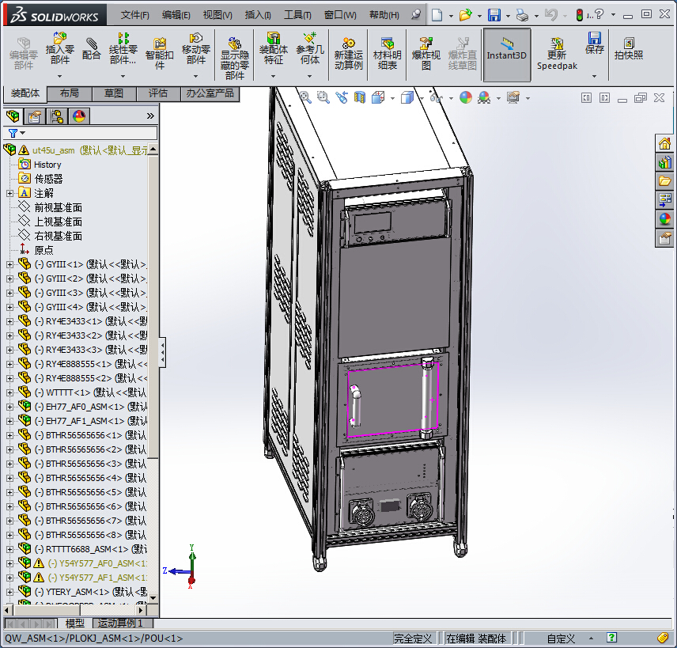Viewport: 677px width, 648px height.
Task: Switch to the 评估 (Evaluate) tab
Action: [x=157, y=93]
